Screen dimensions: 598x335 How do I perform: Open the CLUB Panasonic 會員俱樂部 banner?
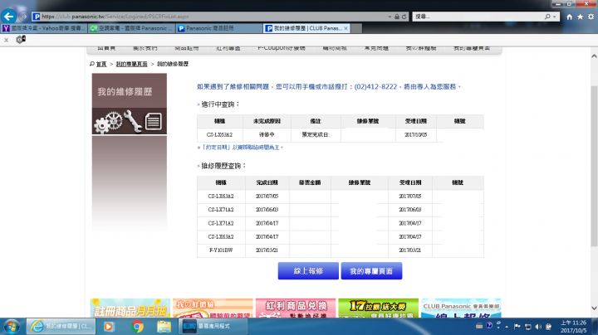click(461, 308)
